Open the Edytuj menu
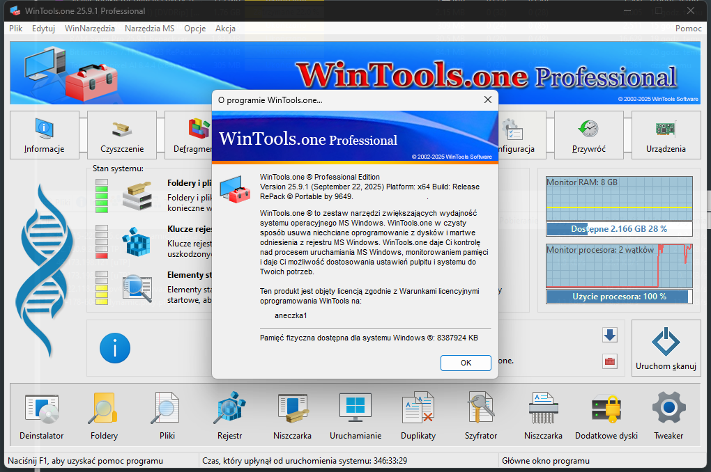Screen dimensions: 711x472 tap(43, 28)
